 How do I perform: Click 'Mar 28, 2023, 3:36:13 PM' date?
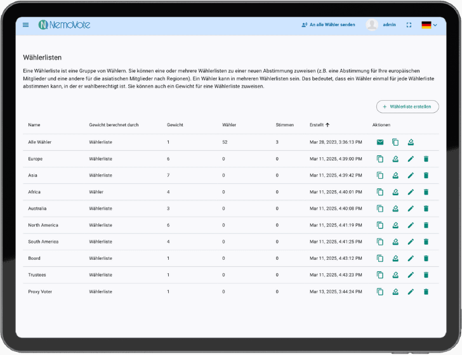(336, 142)
